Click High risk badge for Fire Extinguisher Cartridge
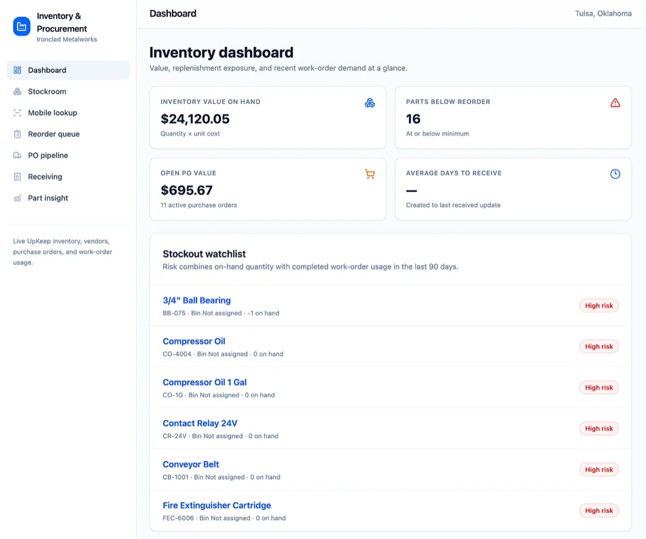646x539 pixels. tap(599, 511)
